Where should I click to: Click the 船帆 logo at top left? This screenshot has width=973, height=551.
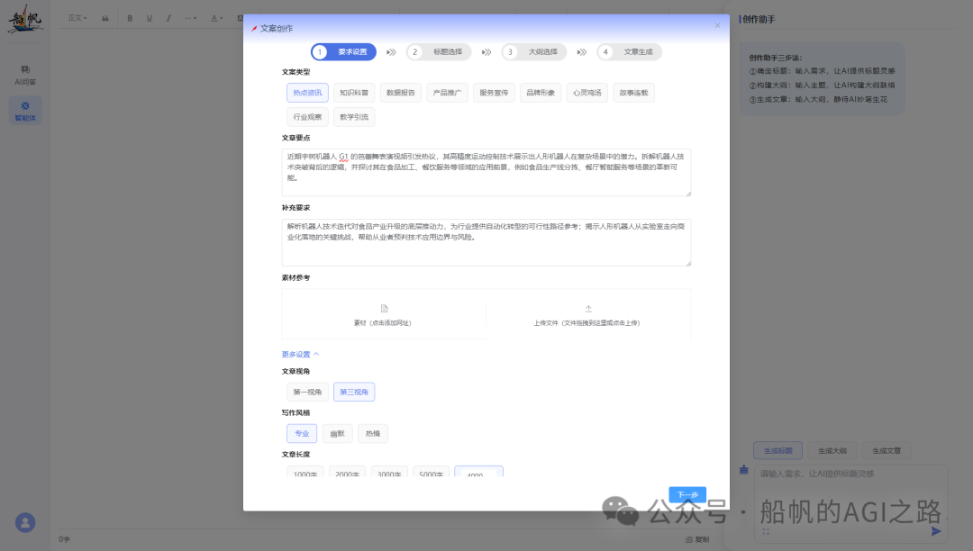pyautogui.click(x=25, y=19)
